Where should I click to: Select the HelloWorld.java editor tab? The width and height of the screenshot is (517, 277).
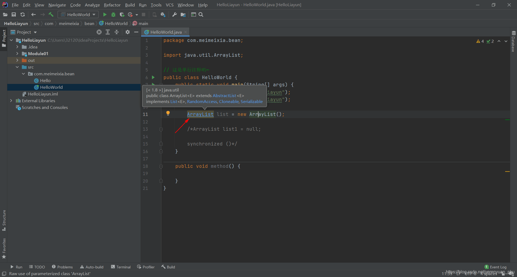[x=166, y=32]
